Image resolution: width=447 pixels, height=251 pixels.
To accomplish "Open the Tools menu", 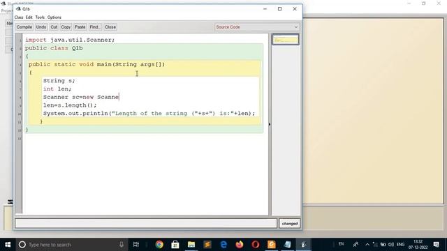I will (40, 17).
